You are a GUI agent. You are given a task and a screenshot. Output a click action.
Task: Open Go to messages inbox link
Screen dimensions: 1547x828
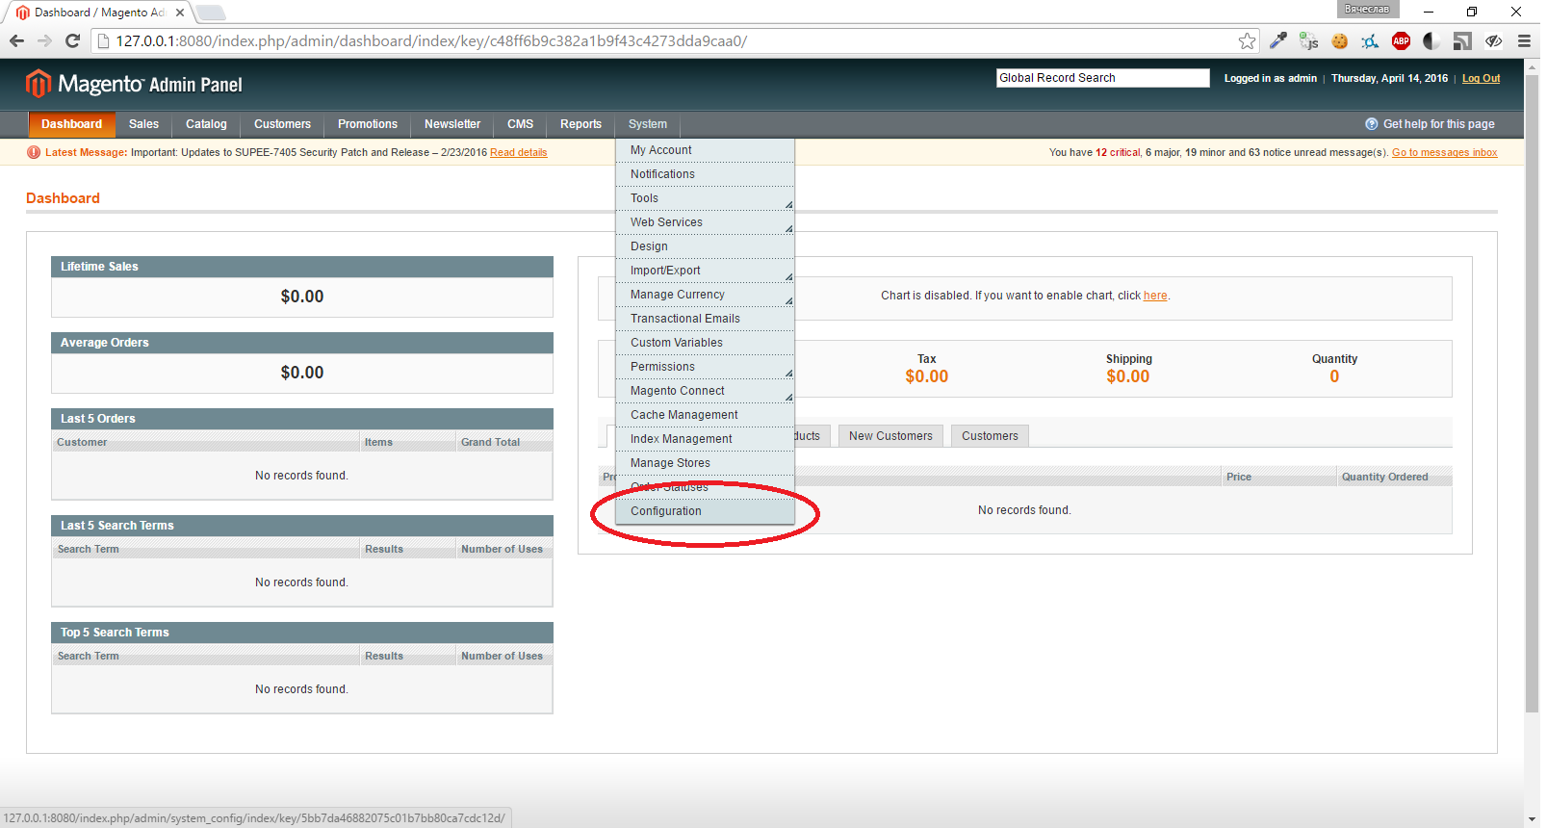[1444, 152]
